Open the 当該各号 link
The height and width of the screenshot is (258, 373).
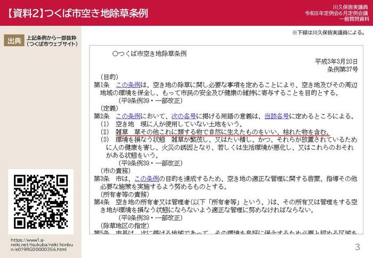pos(277,116)
